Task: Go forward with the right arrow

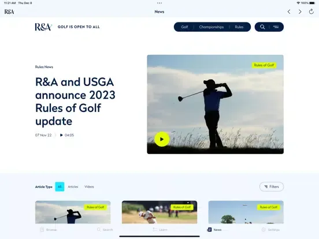Action: pyautogui.click(x=300, y=12)
